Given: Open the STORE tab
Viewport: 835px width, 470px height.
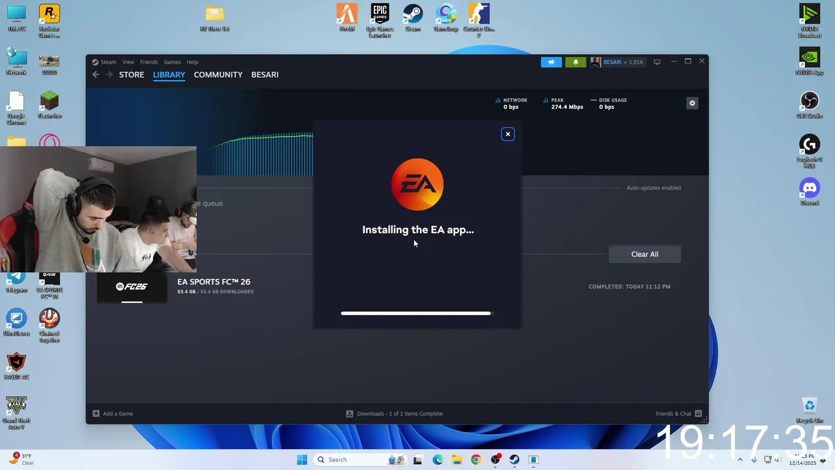Looking at the screenshot, I should pos(131,74).
